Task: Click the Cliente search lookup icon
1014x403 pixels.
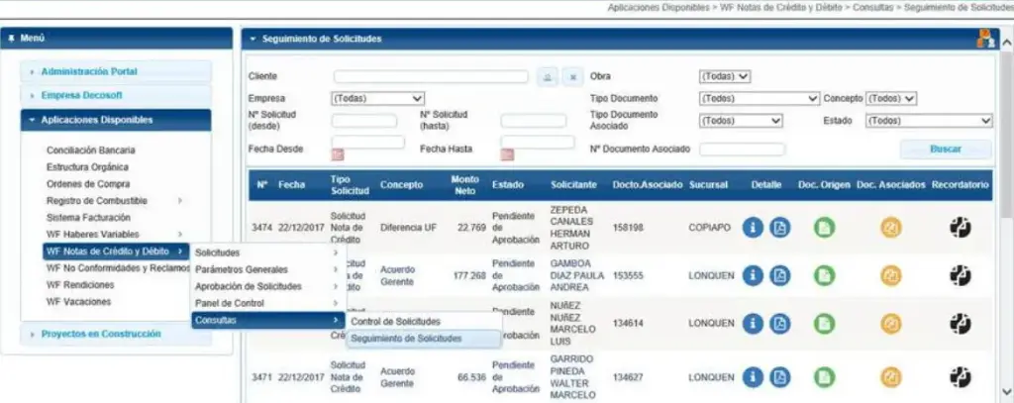Action: click(547, 77)
